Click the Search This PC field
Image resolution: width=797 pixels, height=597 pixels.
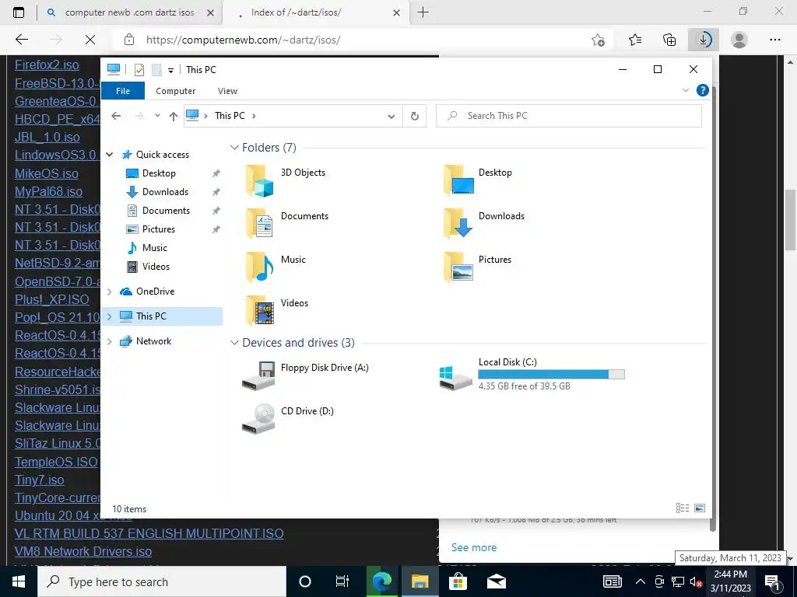[x=569, y=117]
